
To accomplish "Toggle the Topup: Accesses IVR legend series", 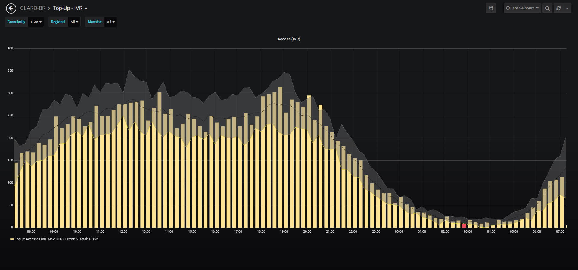I will pyautogui.click(x=30, y=239).
